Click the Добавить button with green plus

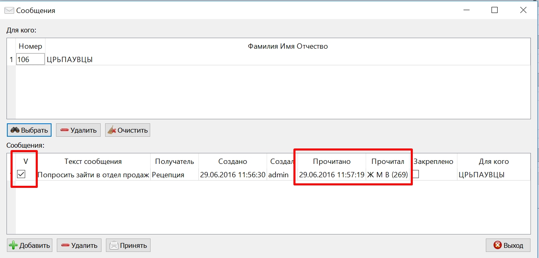30,245
